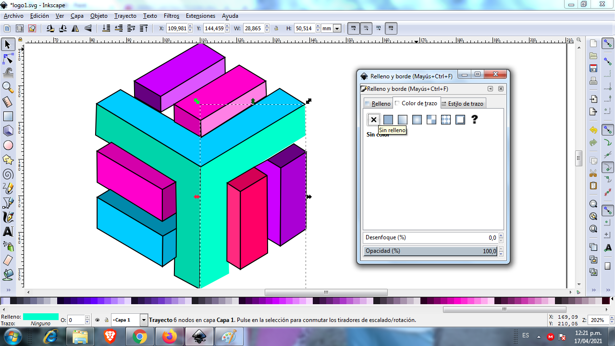Pick the Ellipse circle tool

click(x=8, y=145)
